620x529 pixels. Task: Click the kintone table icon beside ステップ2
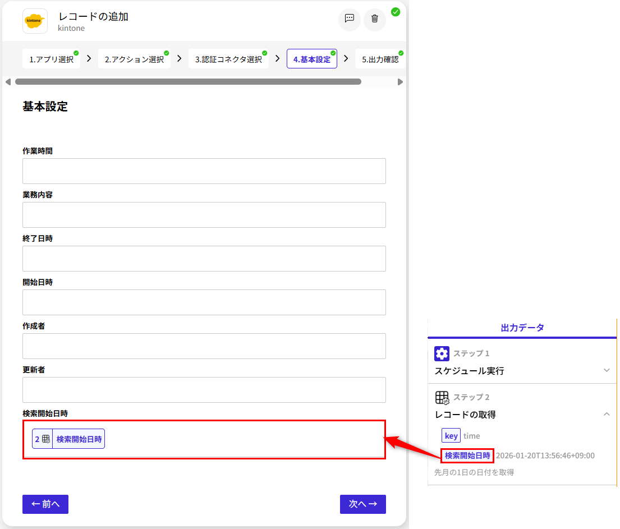[442, 397]
